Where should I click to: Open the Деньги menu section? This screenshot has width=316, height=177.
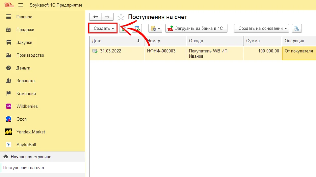23,68
